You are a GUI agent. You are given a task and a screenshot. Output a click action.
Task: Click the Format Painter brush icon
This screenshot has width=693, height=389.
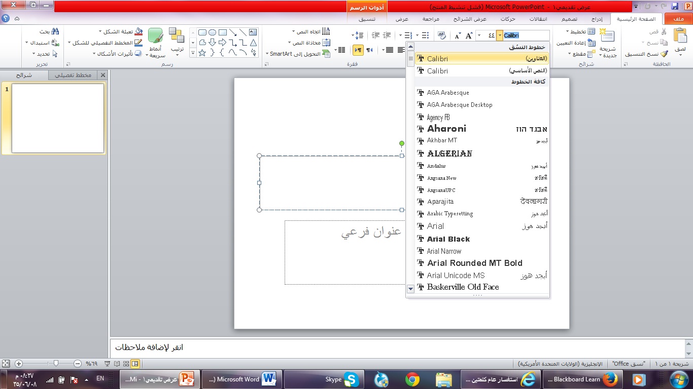point(664,54)
